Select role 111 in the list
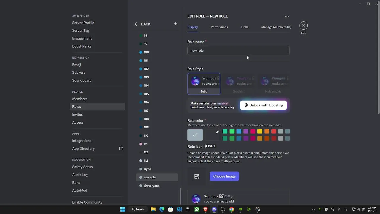The width and height of the screenshot is (380, 214). [157, 144]
